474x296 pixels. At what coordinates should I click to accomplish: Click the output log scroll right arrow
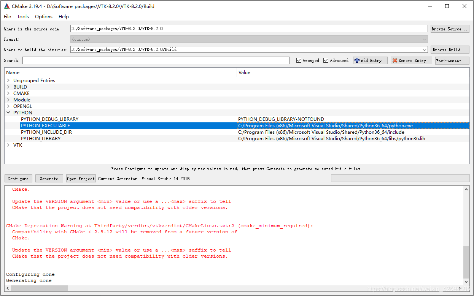pos(460,288)
